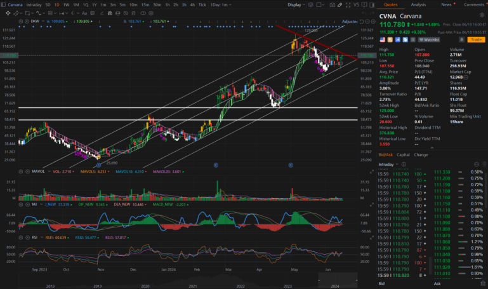Switch to the News tab
The image size is (488, 289).
click(446, 4)
